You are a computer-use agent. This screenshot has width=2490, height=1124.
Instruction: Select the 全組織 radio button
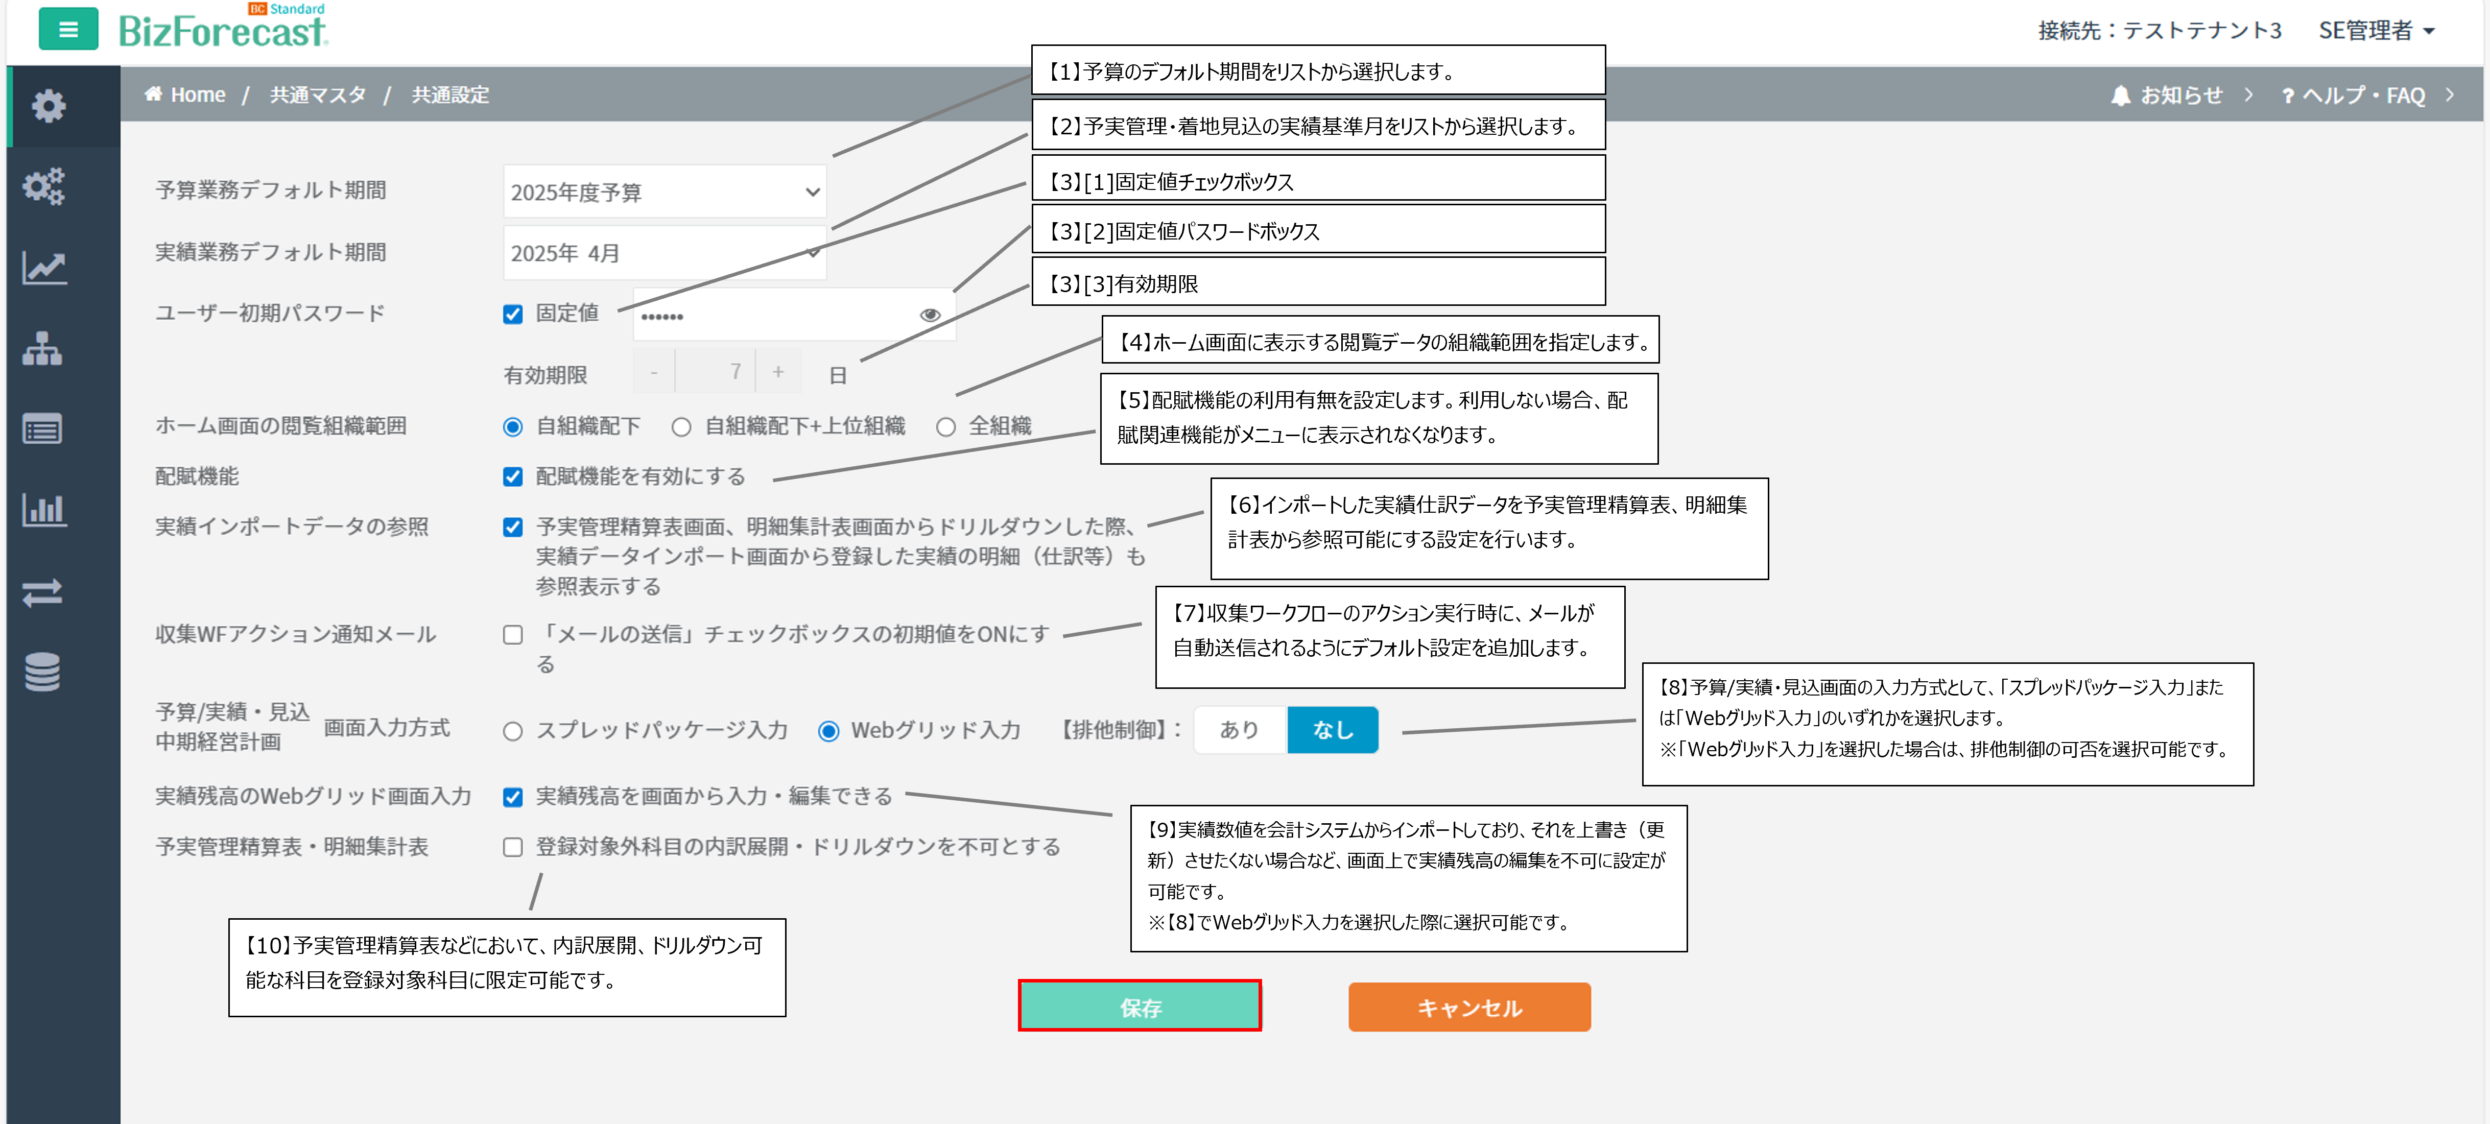[945, 426]
